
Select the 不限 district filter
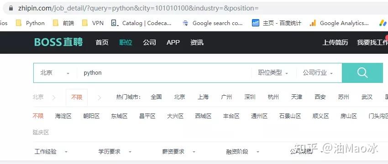click(38, 116)
